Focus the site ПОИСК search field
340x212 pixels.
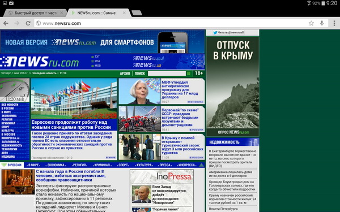(x=167, y=73)
